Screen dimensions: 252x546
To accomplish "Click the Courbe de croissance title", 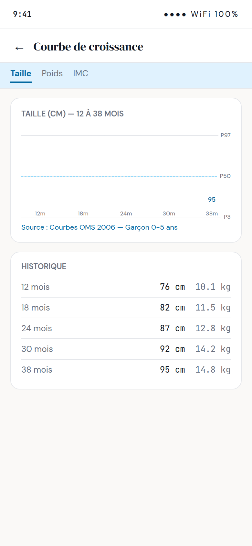I will (x=88, y=47).
